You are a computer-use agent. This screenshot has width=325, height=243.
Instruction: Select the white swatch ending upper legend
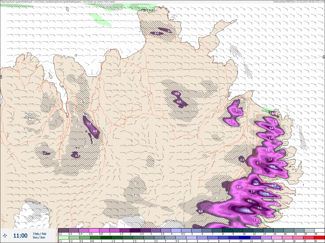[x=319, y=230]
